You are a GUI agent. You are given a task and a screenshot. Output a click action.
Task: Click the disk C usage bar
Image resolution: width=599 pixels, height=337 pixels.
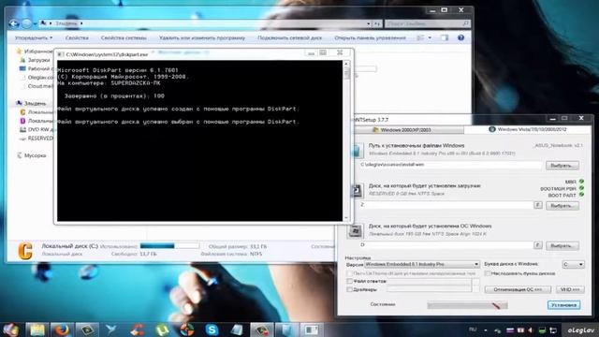[x=169, y=246]
